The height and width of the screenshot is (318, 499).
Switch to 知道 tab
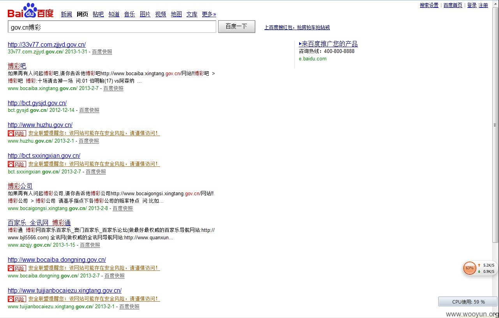114,14
